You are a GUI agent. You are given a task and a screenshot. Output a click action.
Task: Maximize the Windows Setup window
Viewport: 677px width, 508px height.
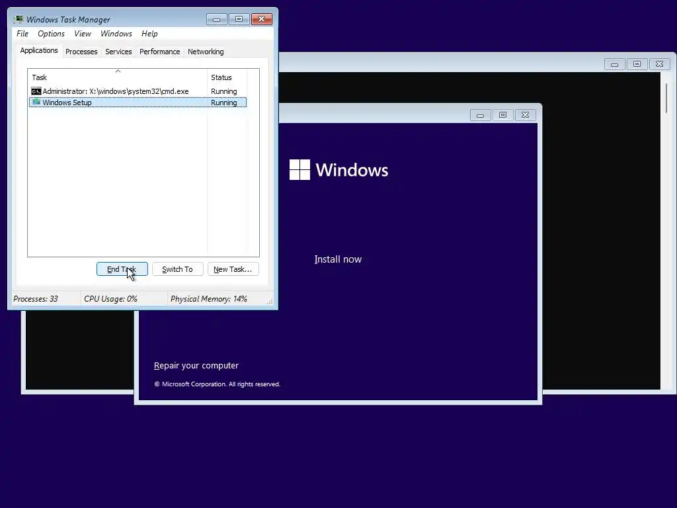(502, 115)
